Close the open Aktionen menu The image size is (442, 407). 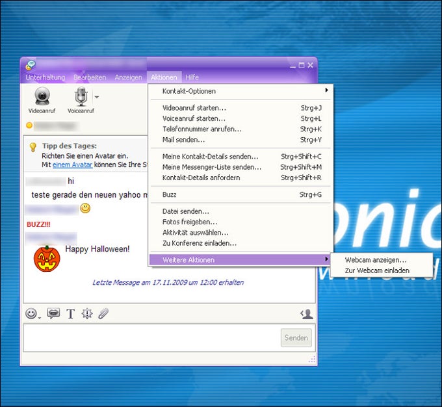click(164, 77)
